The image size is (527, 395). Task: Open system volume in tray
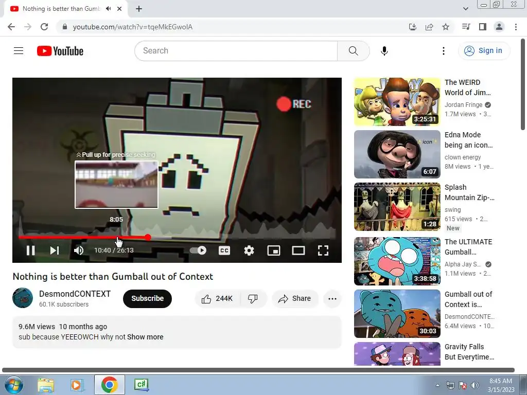(475, 385)
